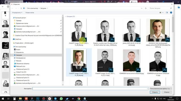Select freepik white-man thumbnail
The width and height of the screenshot is (181, 101).
point(105,30)
